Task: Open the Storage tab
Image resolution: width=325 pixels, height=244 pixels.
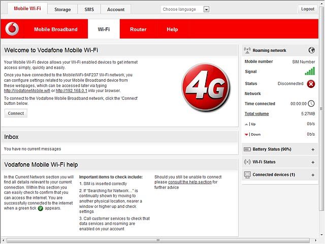Action: click(x=62, y=10)
